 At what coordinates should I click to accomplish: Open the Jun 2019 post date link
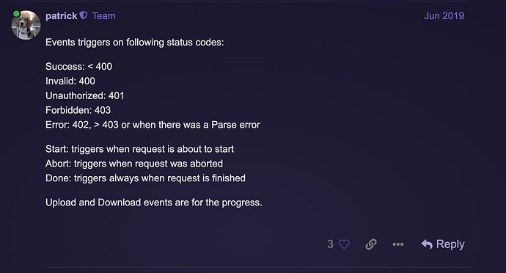coord(444,16)
